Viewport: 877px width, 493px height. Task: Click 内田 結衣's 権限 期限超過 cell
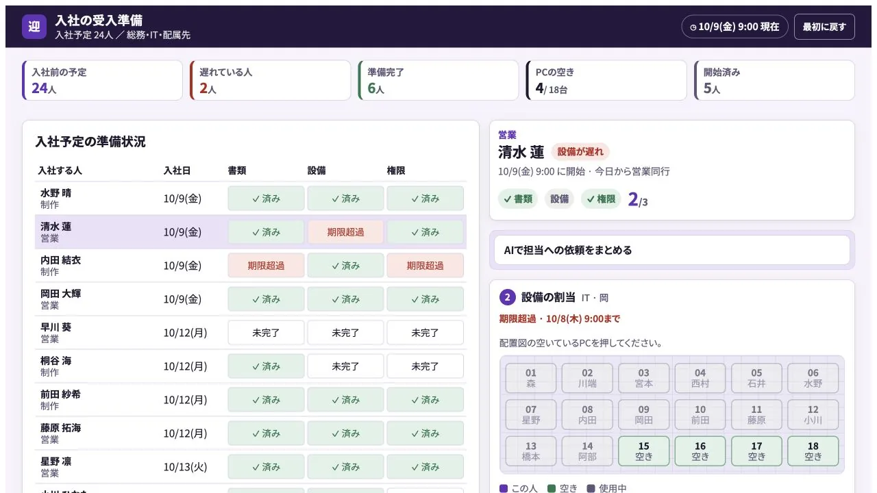425,266
